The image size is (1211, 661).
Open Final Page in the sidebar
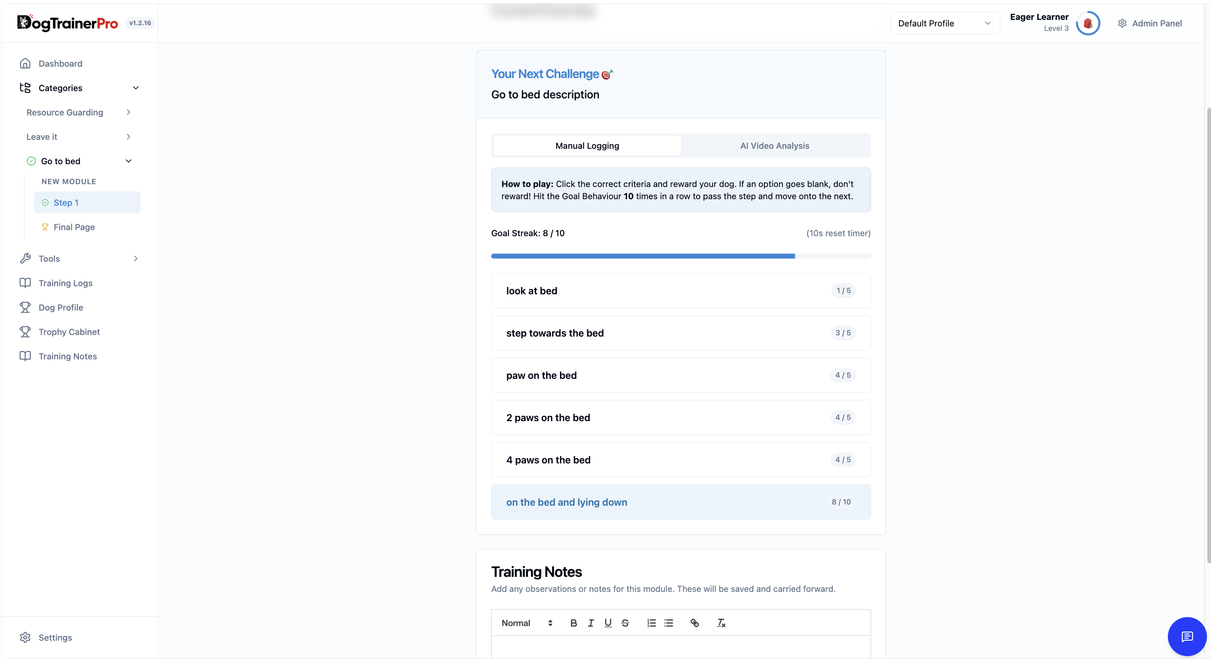tap(87, 227)
